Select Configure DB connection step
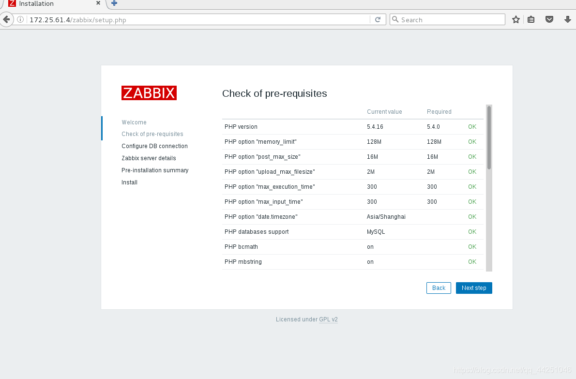The image size is (576, 379). 155,146
